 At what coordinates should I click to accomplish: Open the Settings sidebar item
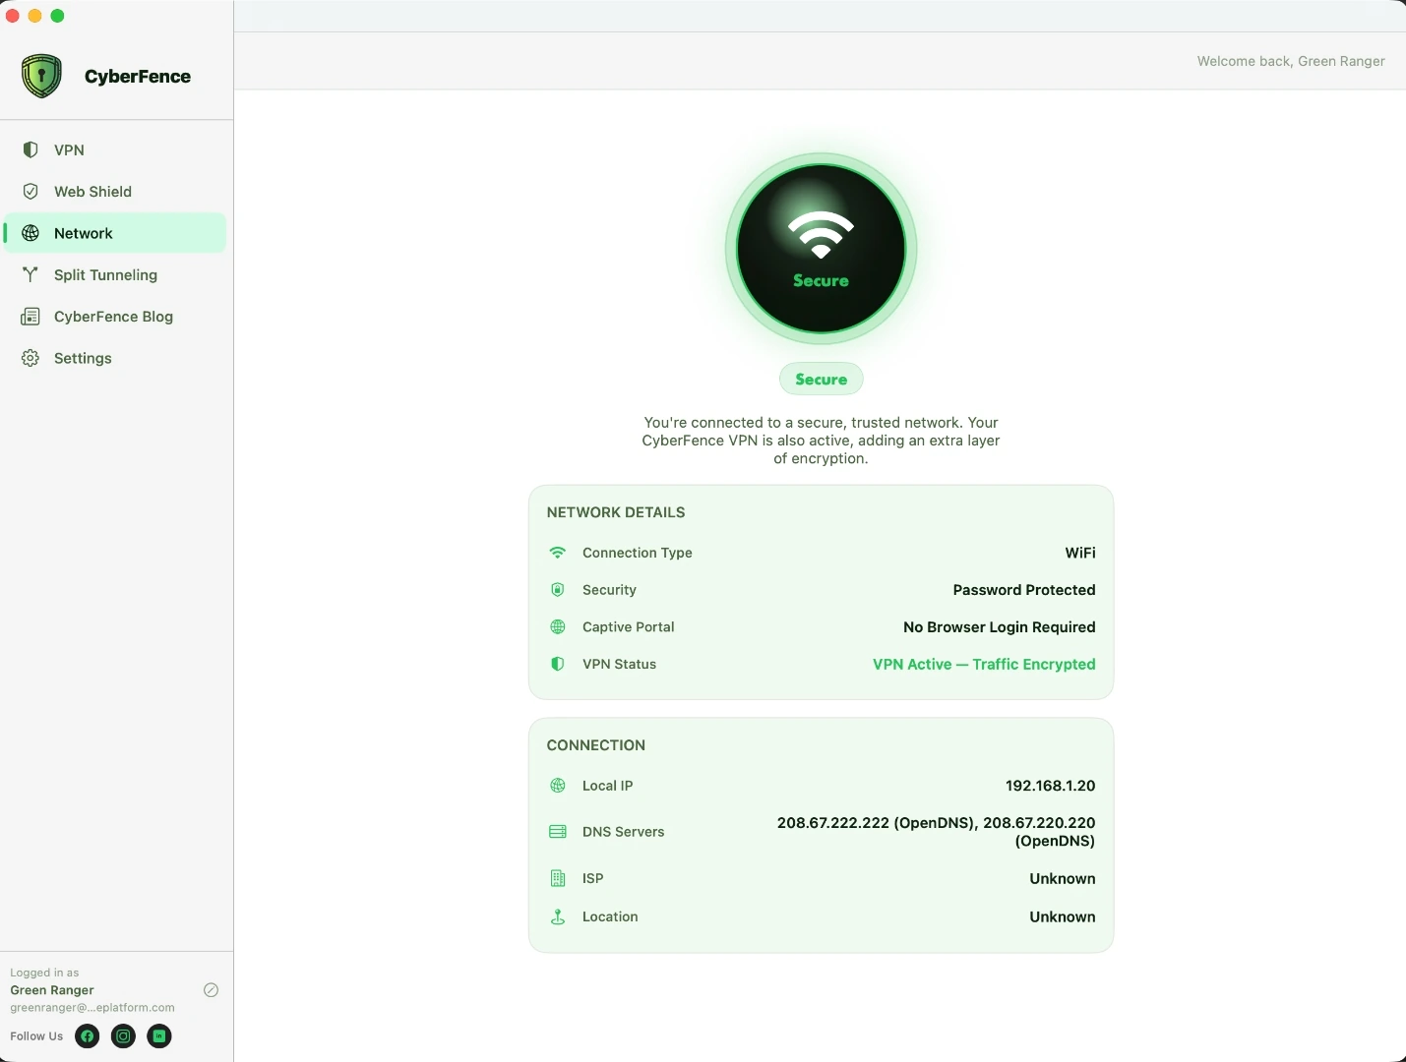coord(115,358)
